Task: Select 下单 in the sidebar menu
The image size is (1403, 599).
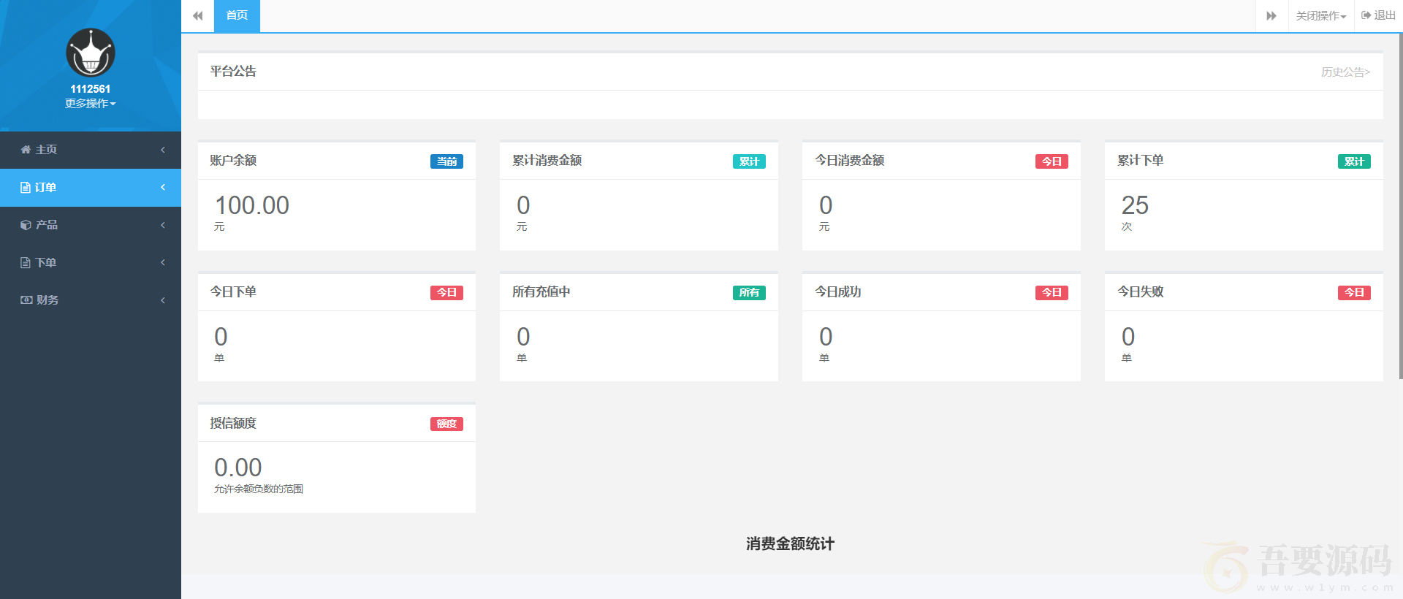Action: tap(46, 263)
